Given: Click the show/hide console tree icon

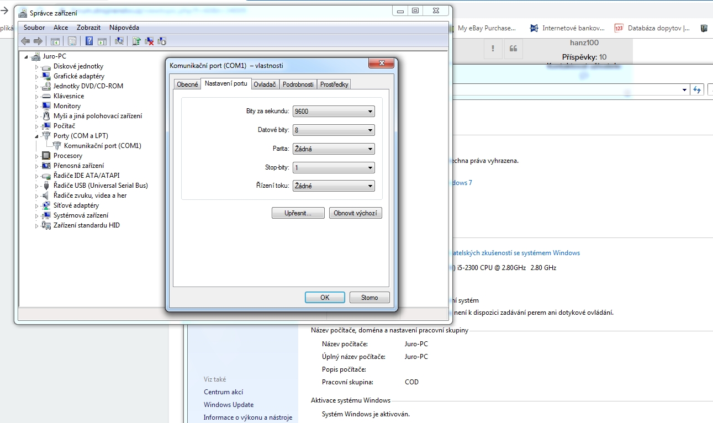Looking at the screenshot, I should coord(55,41).
